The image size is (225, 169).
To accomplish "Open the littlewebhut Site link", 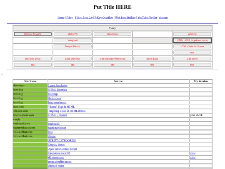I will click(x=50, y=132).
